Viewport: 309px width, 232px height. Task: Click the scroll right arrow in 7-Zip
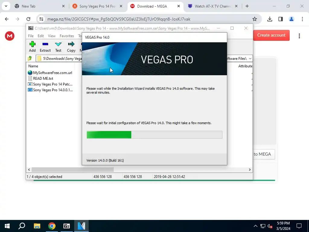pos(250,169)
